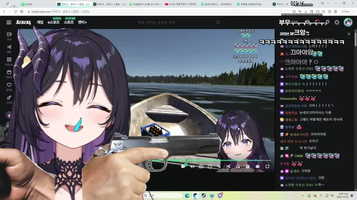Open the hamburger menu beside Chzzk logo

point(9,22)
